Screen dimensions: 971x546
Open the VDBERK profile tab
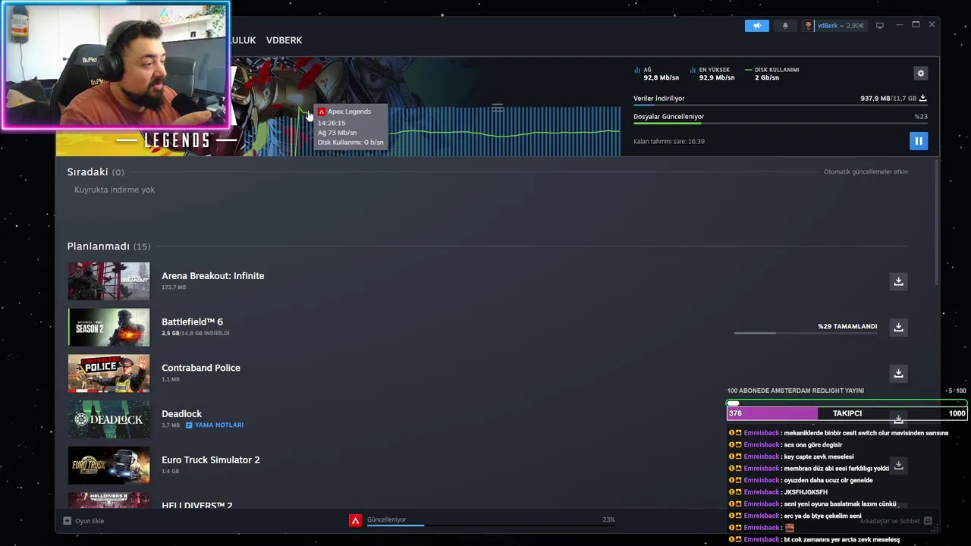click(284, 40)
